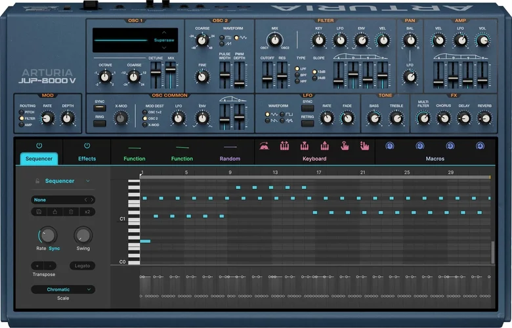Screen dimensions: 512x328
Task: Click the Macro 1 knob icon
Action: click(x=390, y=146)
